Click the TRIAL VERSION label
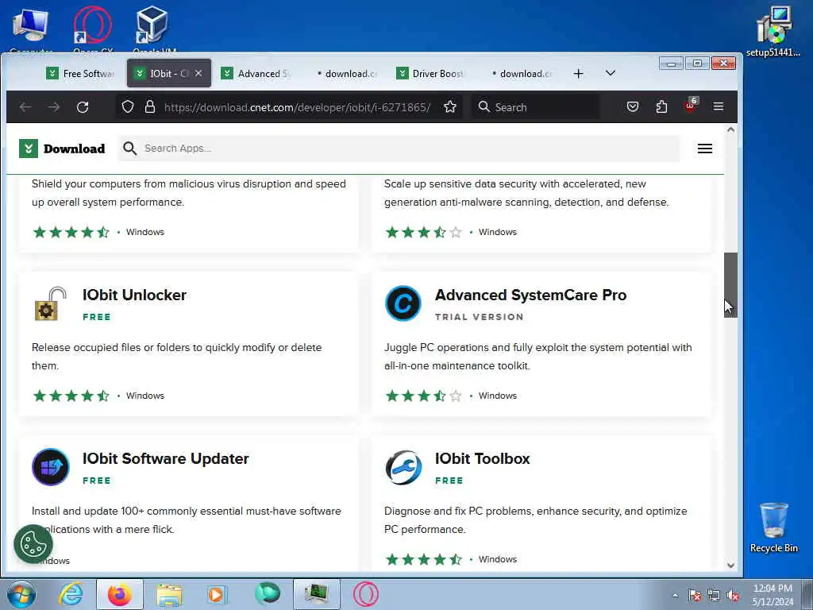 pyautogui.click(x=479, y=317)
